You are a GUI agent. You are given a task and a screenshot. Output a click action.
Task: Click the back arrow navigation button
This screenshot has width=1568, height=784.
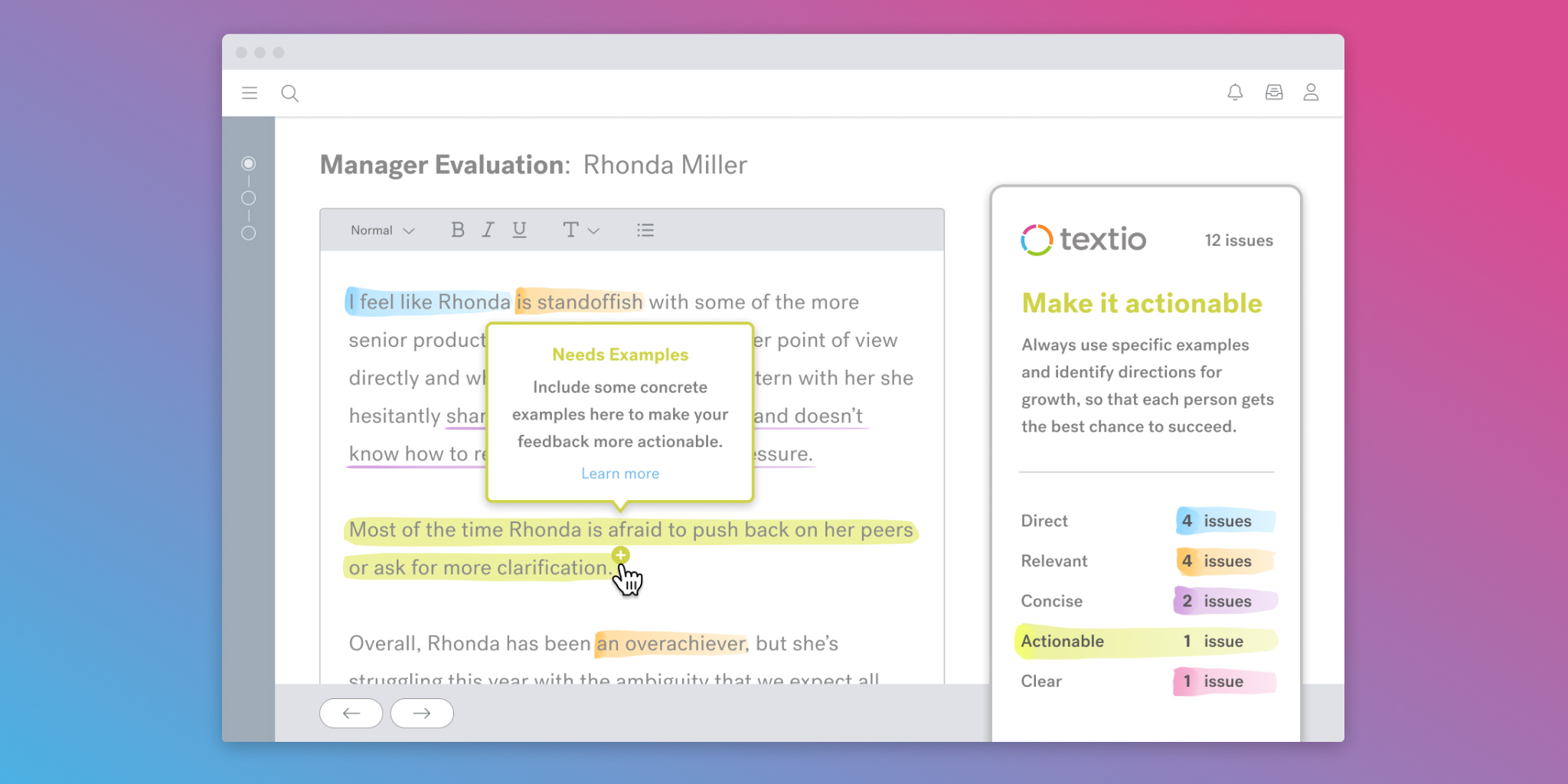coord(351,713)
